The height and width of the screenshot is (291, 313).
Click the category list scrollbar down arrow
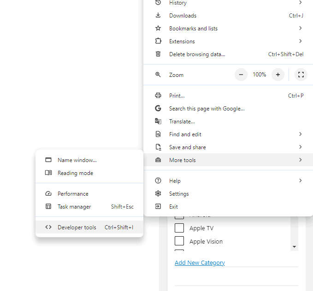tap(294, 247)
